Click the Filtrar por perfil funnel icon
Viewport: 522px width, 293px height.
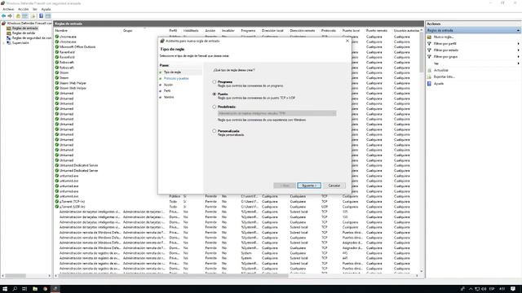(x=429, y=43)
